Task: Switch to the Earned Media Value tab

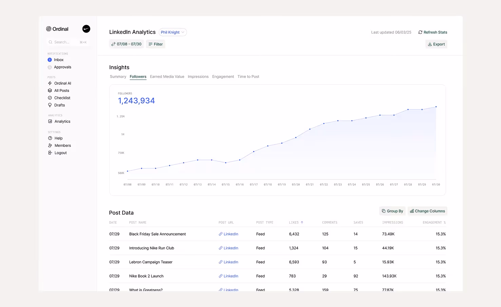Action: [x=167, y=77]
